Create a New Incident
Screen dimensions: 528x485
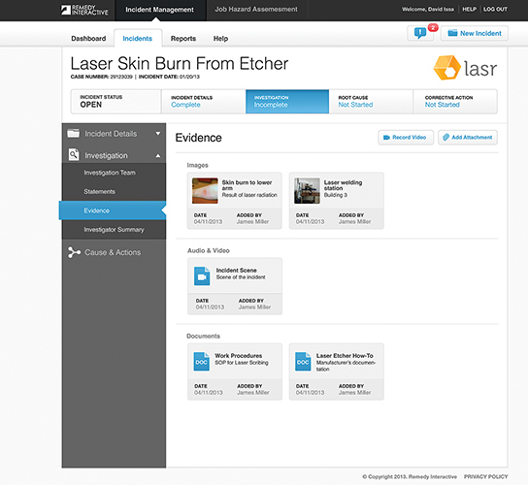tap(475, 33)
